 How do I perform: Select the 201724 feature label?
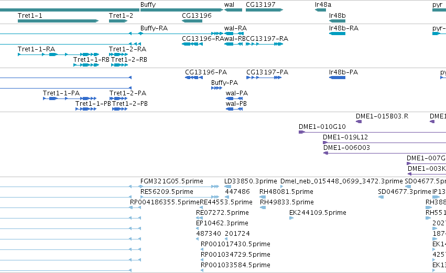pyautogui.click(x=237, y=234)
